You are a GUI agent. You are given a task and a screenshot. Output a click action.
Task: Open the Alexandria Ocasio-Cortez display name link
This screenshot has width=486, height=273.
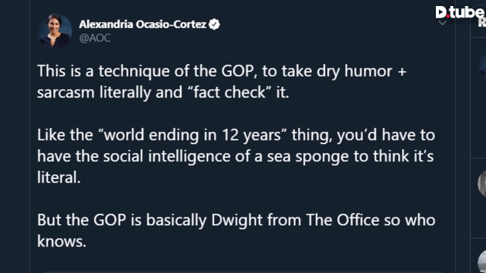coord(143,24)
